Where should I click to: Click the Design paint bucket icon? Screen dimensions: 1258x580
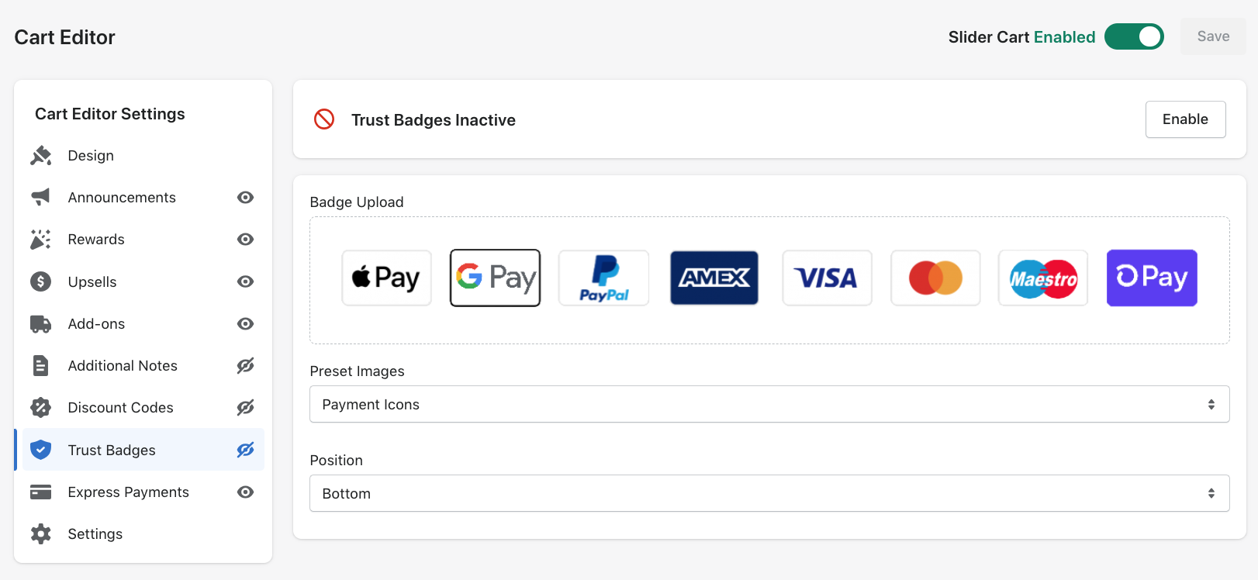pyautogui.click(x=41, y=156)
